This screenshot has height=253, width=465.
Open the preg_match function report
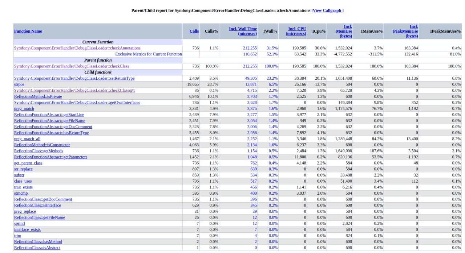[24, 109]
